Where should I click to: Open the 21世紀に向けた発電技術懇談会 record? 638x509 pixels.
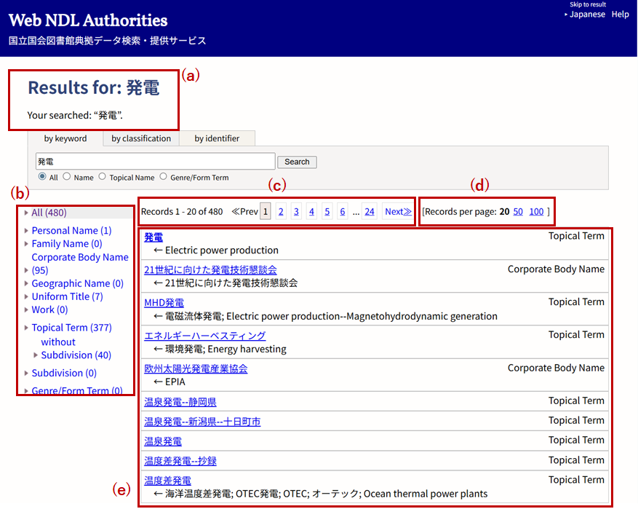click(210, 270)
